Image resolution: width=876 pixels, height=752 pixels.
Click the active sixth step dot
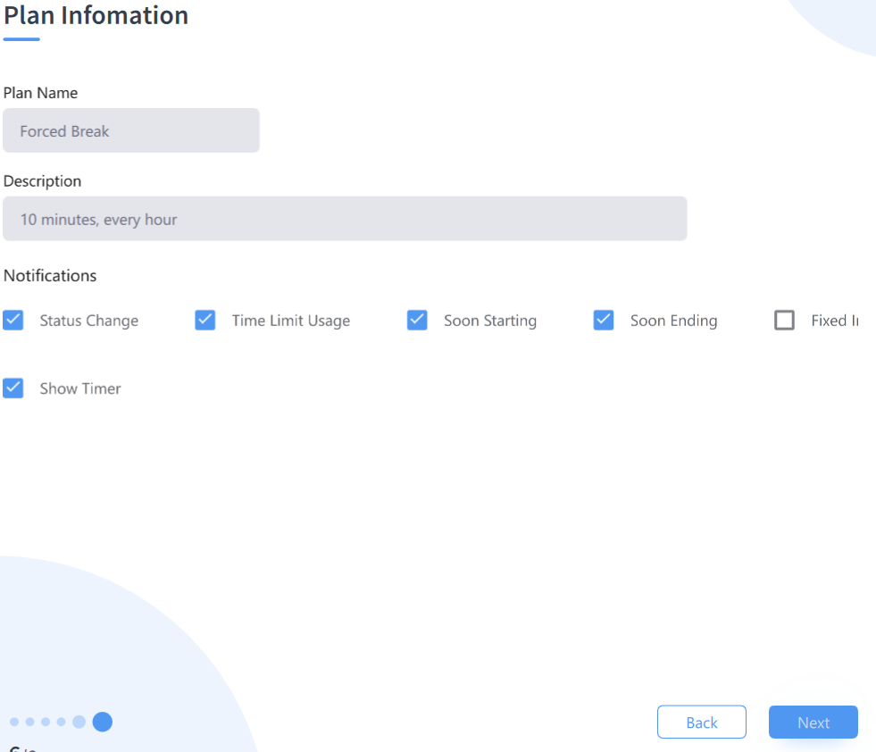click(103, 722)
